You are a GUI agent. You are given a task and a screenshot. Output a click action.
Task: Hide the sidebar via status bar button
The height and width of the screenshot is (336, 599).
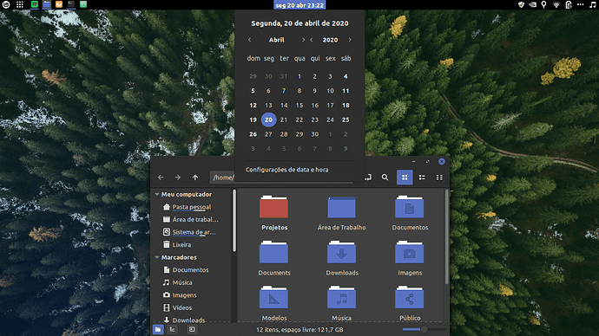192,330
